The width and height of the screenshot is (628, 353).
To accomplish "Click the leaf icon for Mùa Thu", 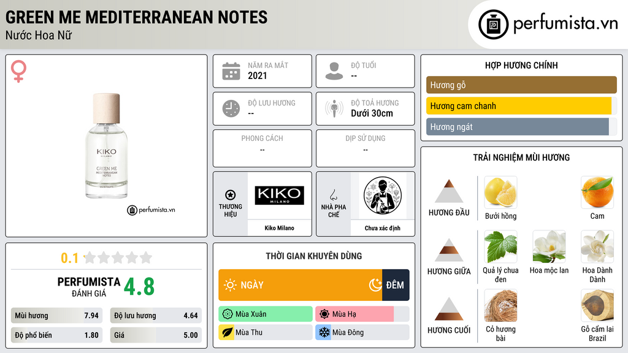I will point(227,332).
